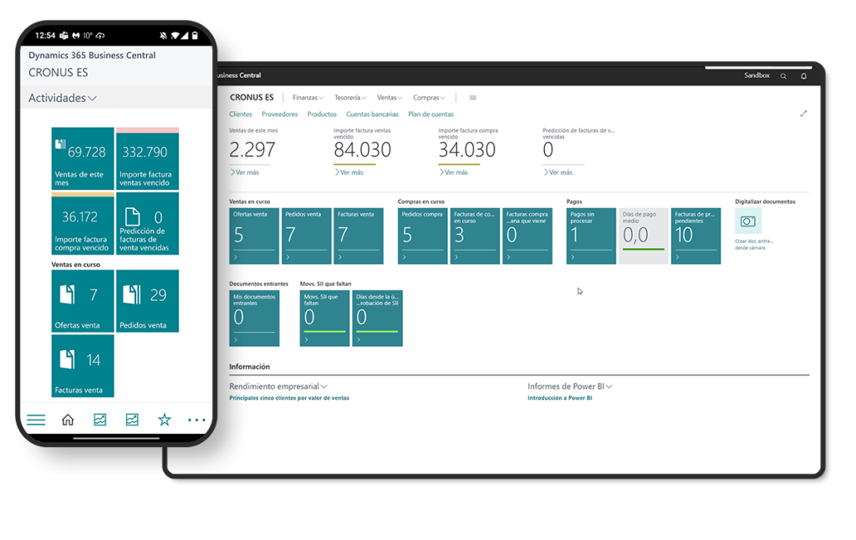This screenshot has width=856, height=540.
Task: Open the Ofertas venta tile showing 5
Action: 254,236
